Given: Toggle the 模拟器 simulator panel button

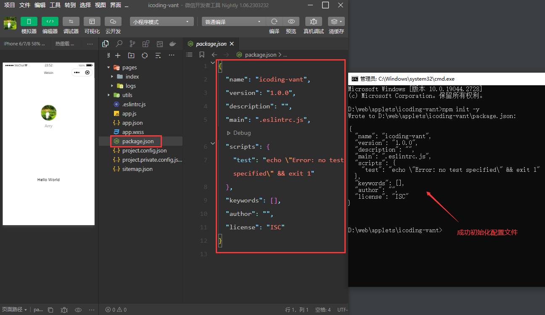Looking at the screenshot, I should click(x=29, y=21).
